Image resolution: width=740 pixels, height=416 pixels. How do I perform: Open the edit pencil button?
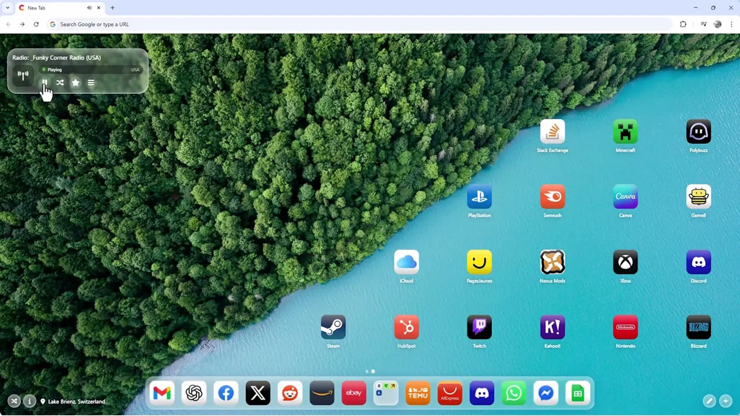pos(709,401)
